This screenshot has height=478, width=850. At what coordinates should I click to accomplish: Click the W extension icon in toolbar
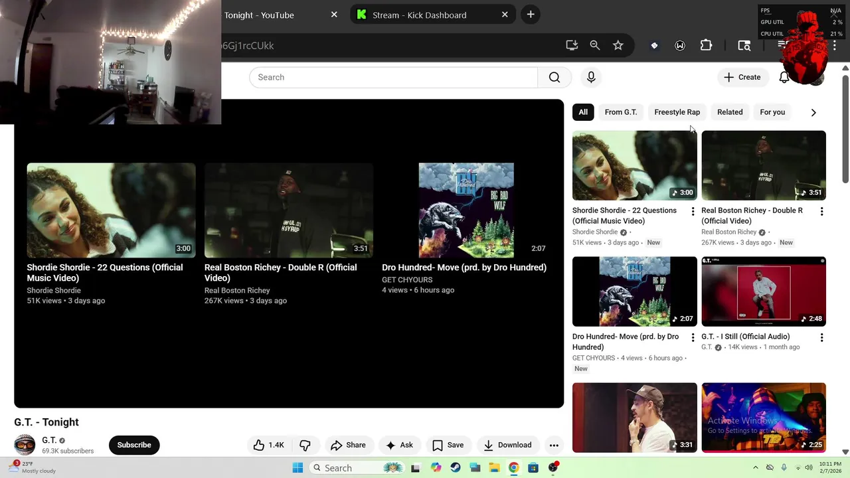pos(680,45)
